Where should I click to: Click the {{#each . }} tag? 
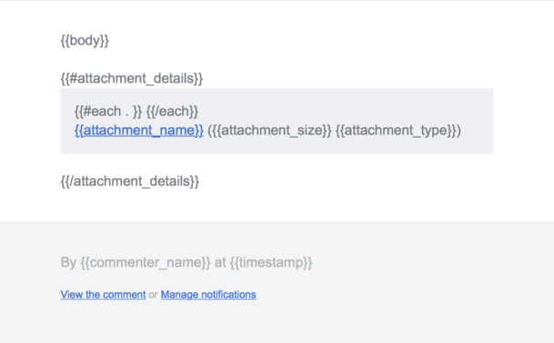108,112
